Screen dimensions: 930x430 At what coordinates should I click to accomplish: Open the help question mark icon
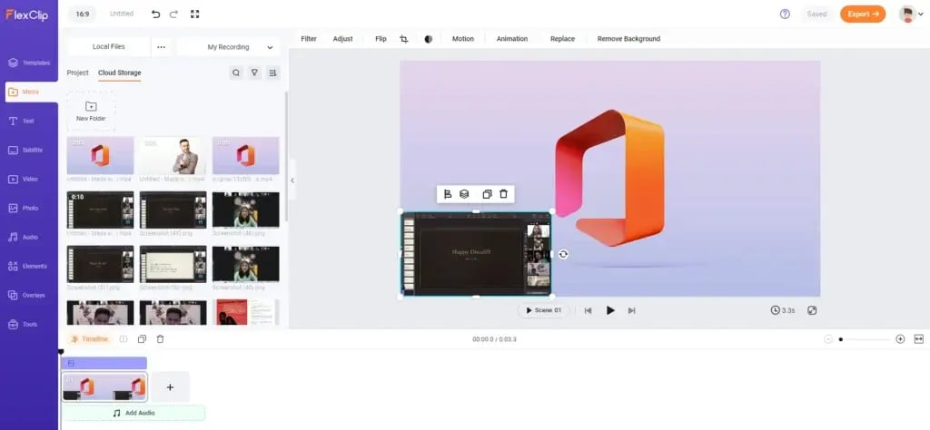tap(785, 15)
